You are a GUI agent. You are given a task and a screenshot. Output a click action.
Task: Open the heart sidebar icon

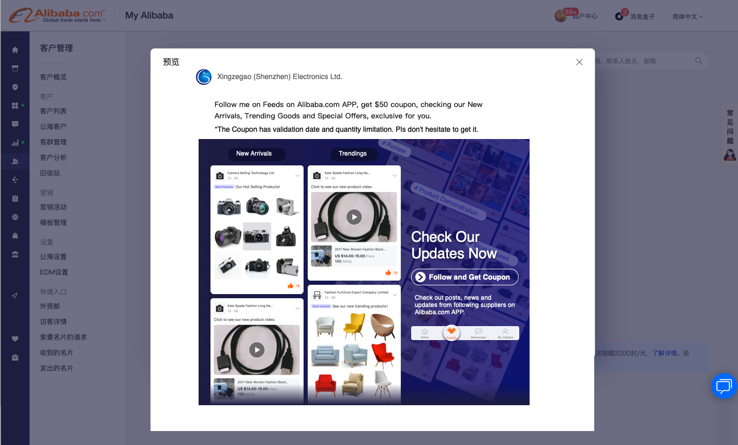coord(15,339)
